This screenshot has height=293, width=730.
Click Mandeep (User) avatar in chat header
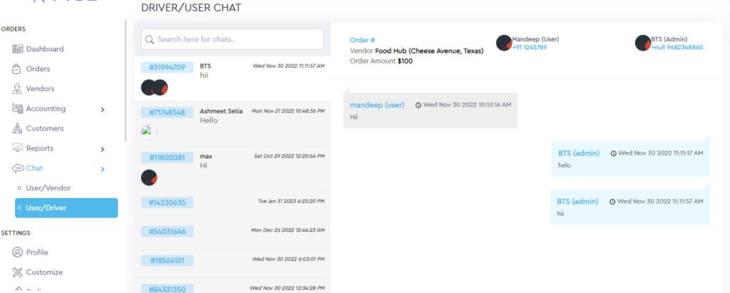[504, 43]
